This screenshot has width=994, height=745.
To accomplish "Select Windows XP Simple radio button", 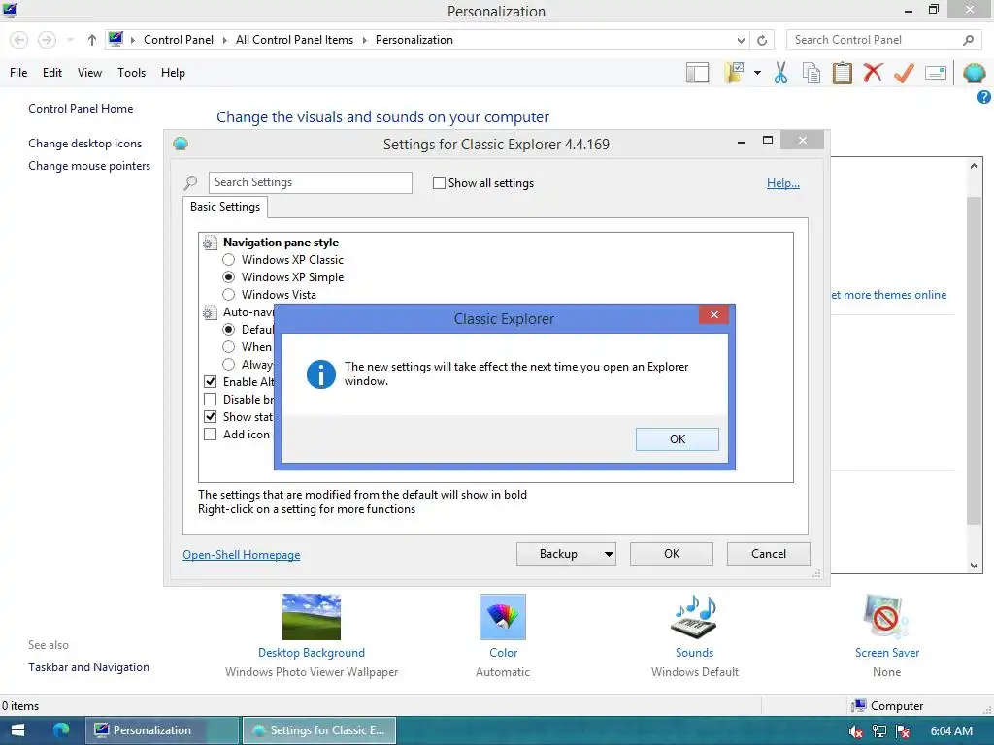I will 228,276.
